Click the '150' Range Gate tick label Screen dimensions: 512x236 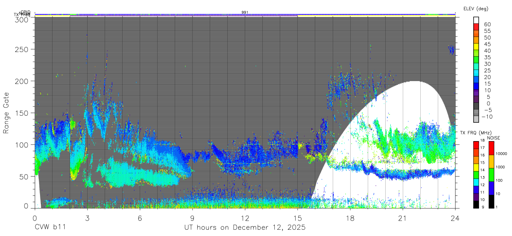(x=22, y=113)
